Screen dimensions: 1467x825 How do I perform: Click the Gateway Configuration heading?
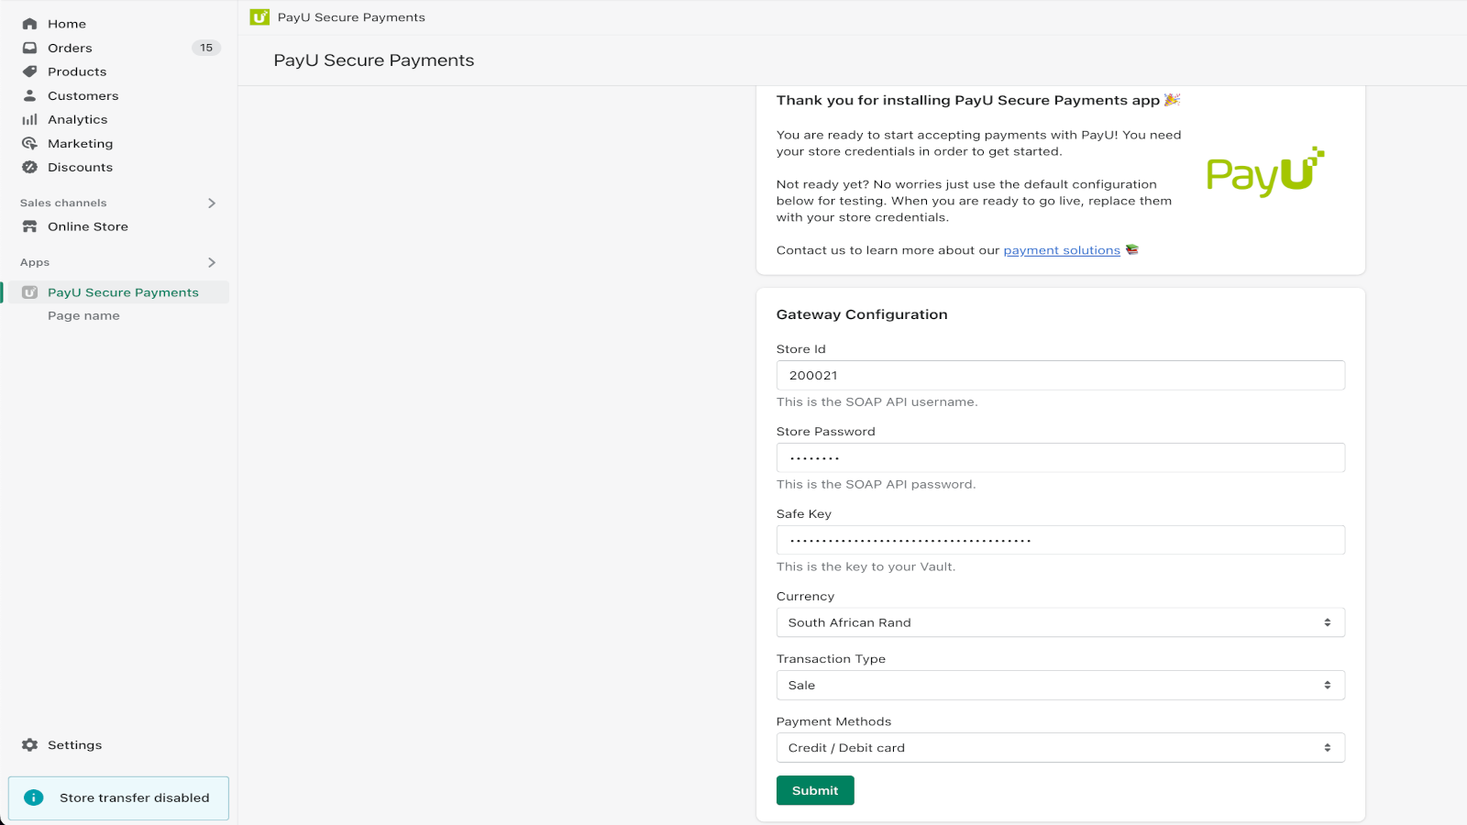862,314
